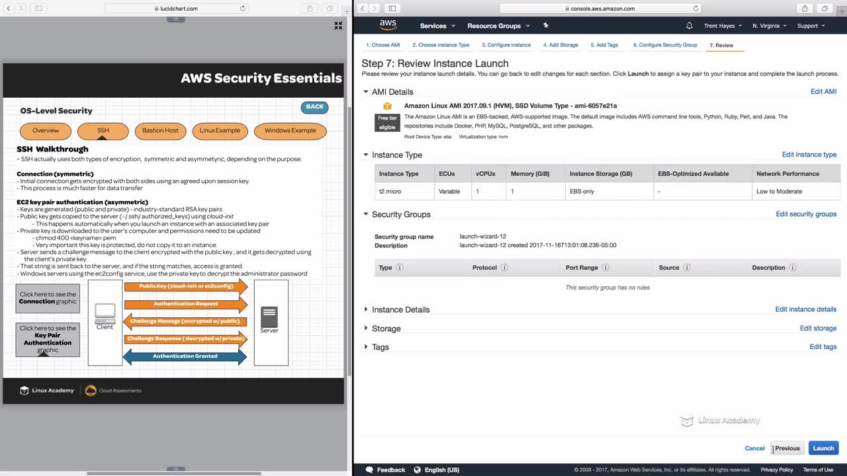Click the Launch button
Image resolution: width=847 pixels, height=476 pixels.
point(823,448)
